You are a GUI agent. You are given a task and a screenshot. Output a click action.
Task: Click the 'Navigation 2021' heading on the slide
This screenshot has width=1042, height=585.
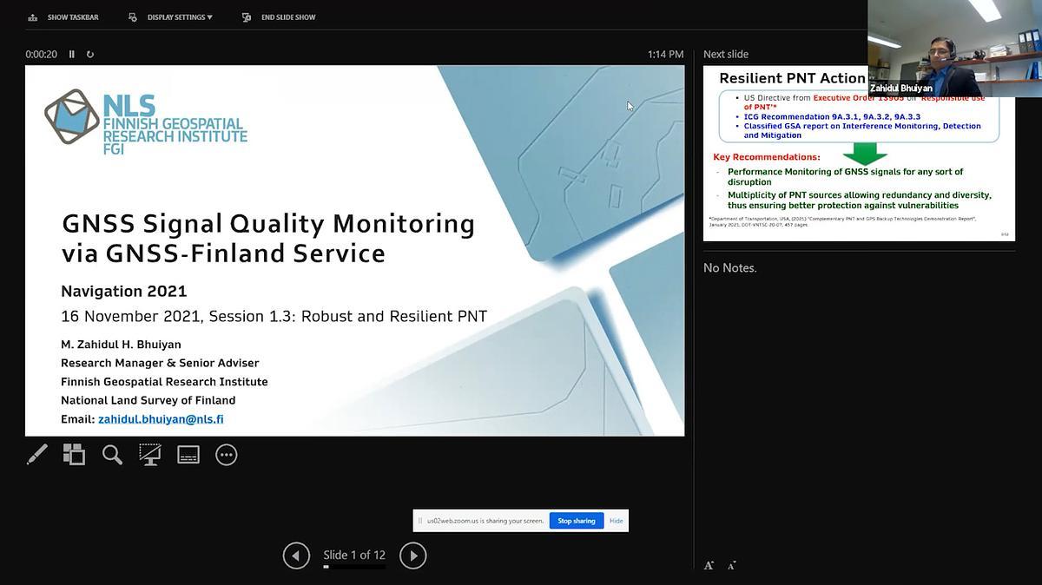(x=124, y=291)
